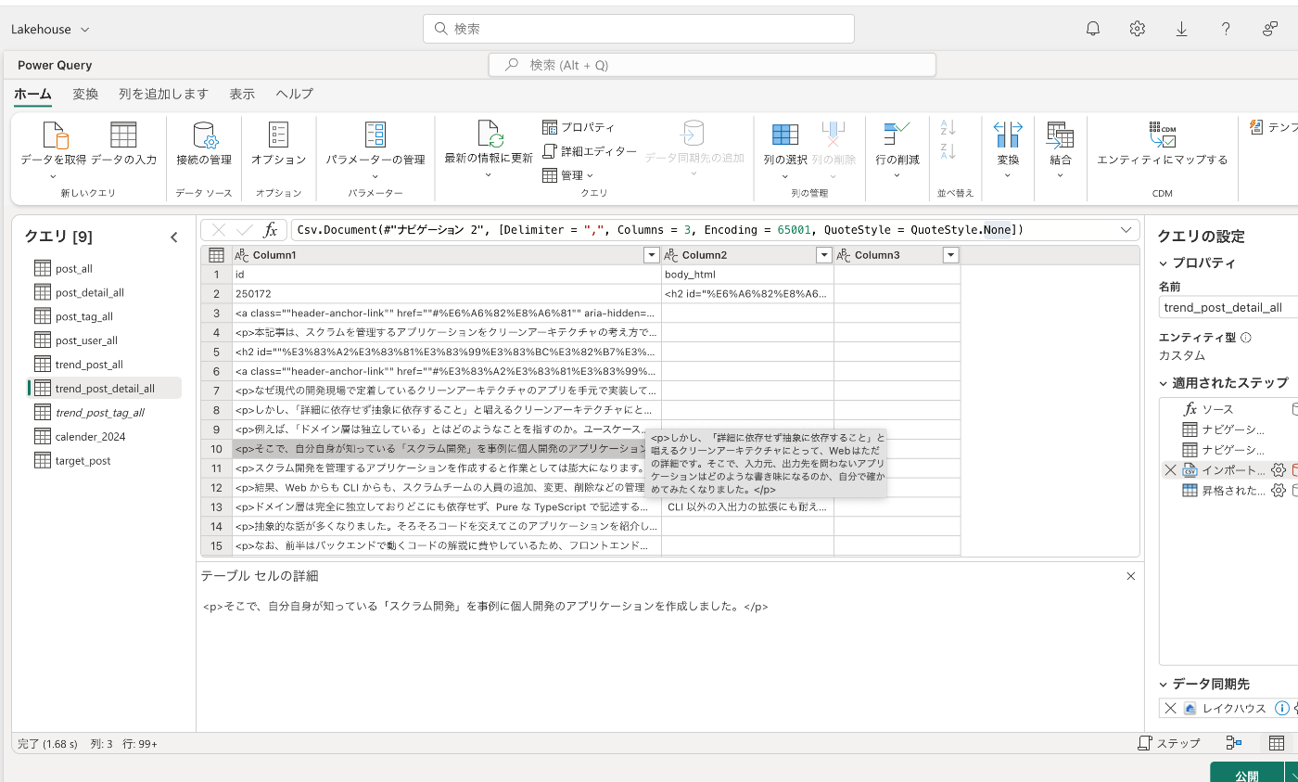Viewport: 1298px width, 782px height.
Task: Click cell with value 250172
Action: click(x=446, y=293)
